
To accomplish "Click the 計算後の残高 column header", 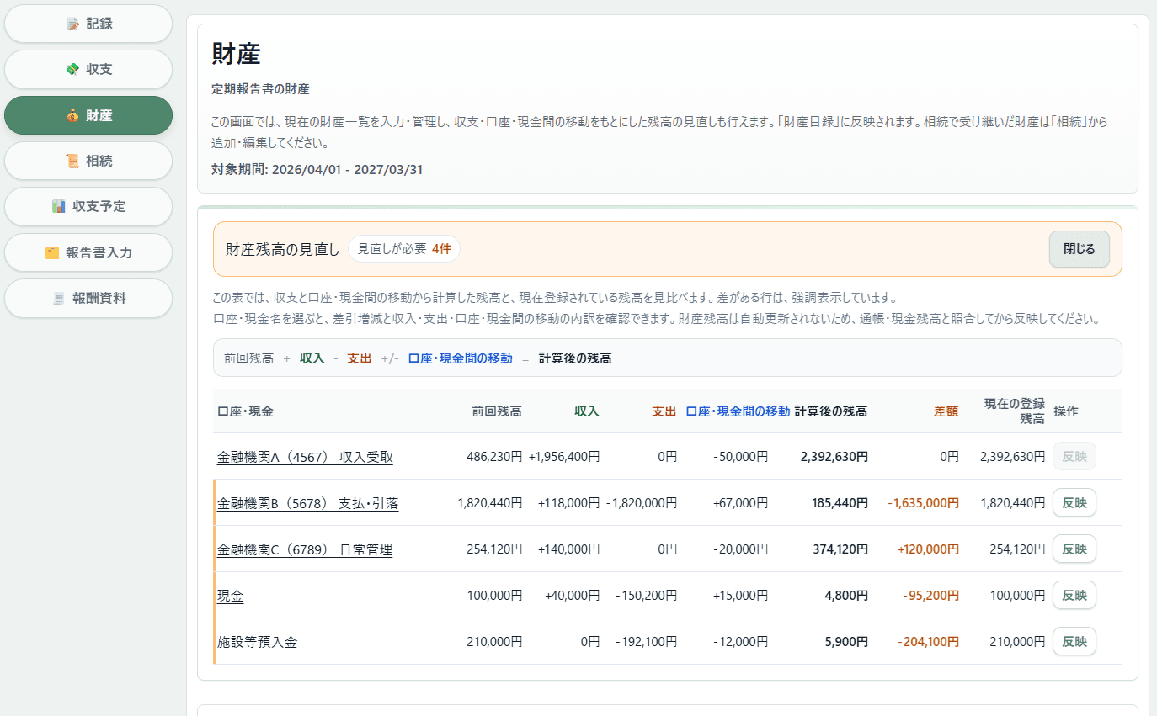I will tap(831, 411).
